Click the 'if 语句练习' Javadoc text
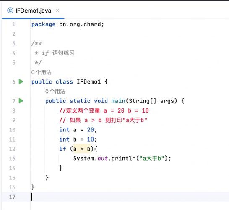The image size is (229, 210). pos(58,53)
